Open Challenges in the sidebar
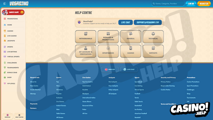This screenshot has height=120, width=213. 10,63
